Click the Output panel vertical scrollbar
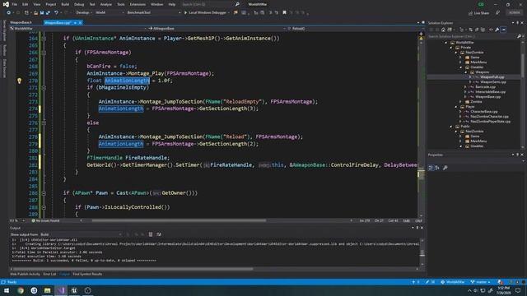This screenshot has width=527, height=296. pos(422,252)
